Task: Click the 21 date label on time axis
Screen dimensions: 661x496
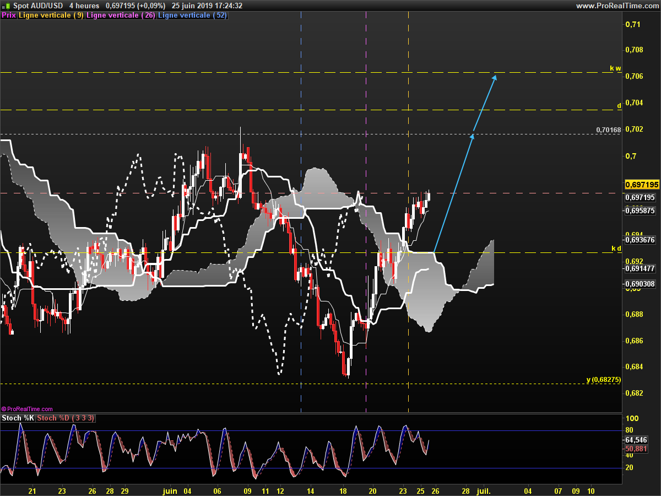Action: 32,490
